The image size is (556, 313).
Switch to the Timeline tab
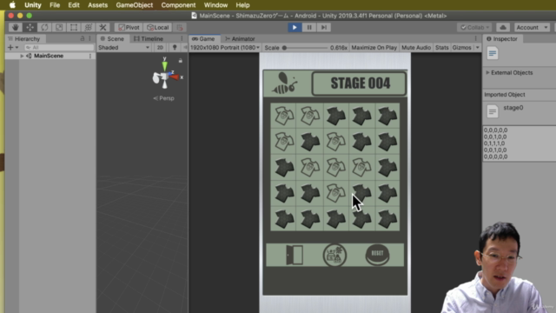click(149, 38)
